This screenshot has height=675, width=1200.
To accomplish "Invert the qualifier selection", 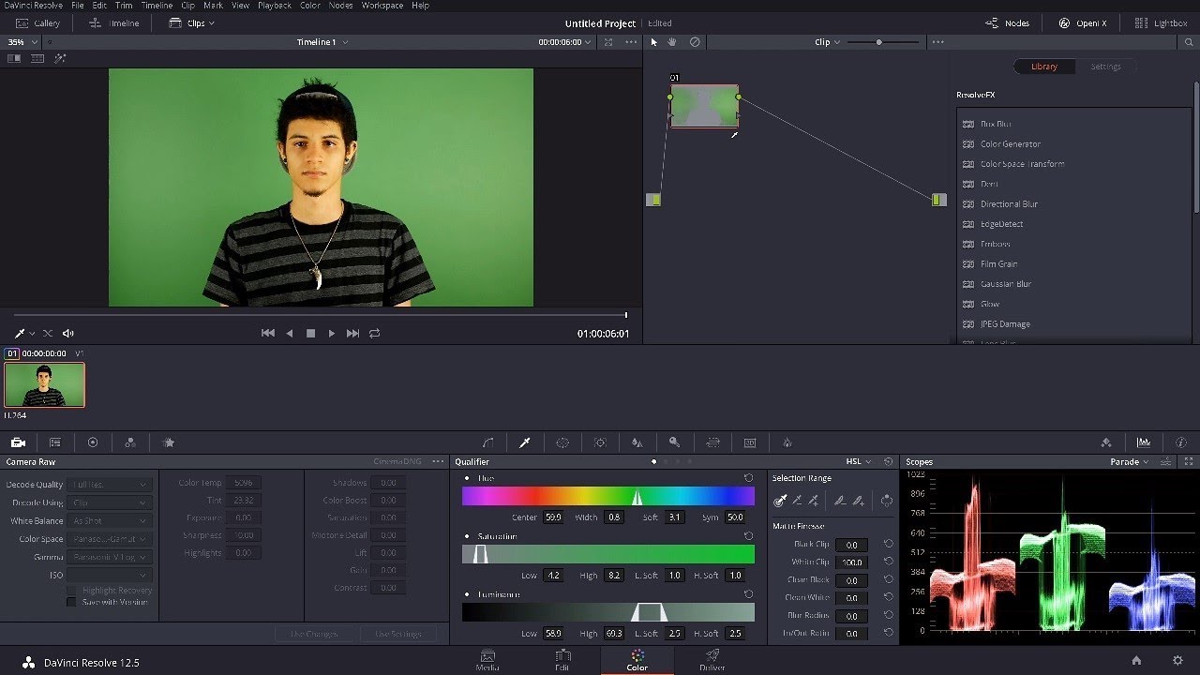I will coord(886,501).
